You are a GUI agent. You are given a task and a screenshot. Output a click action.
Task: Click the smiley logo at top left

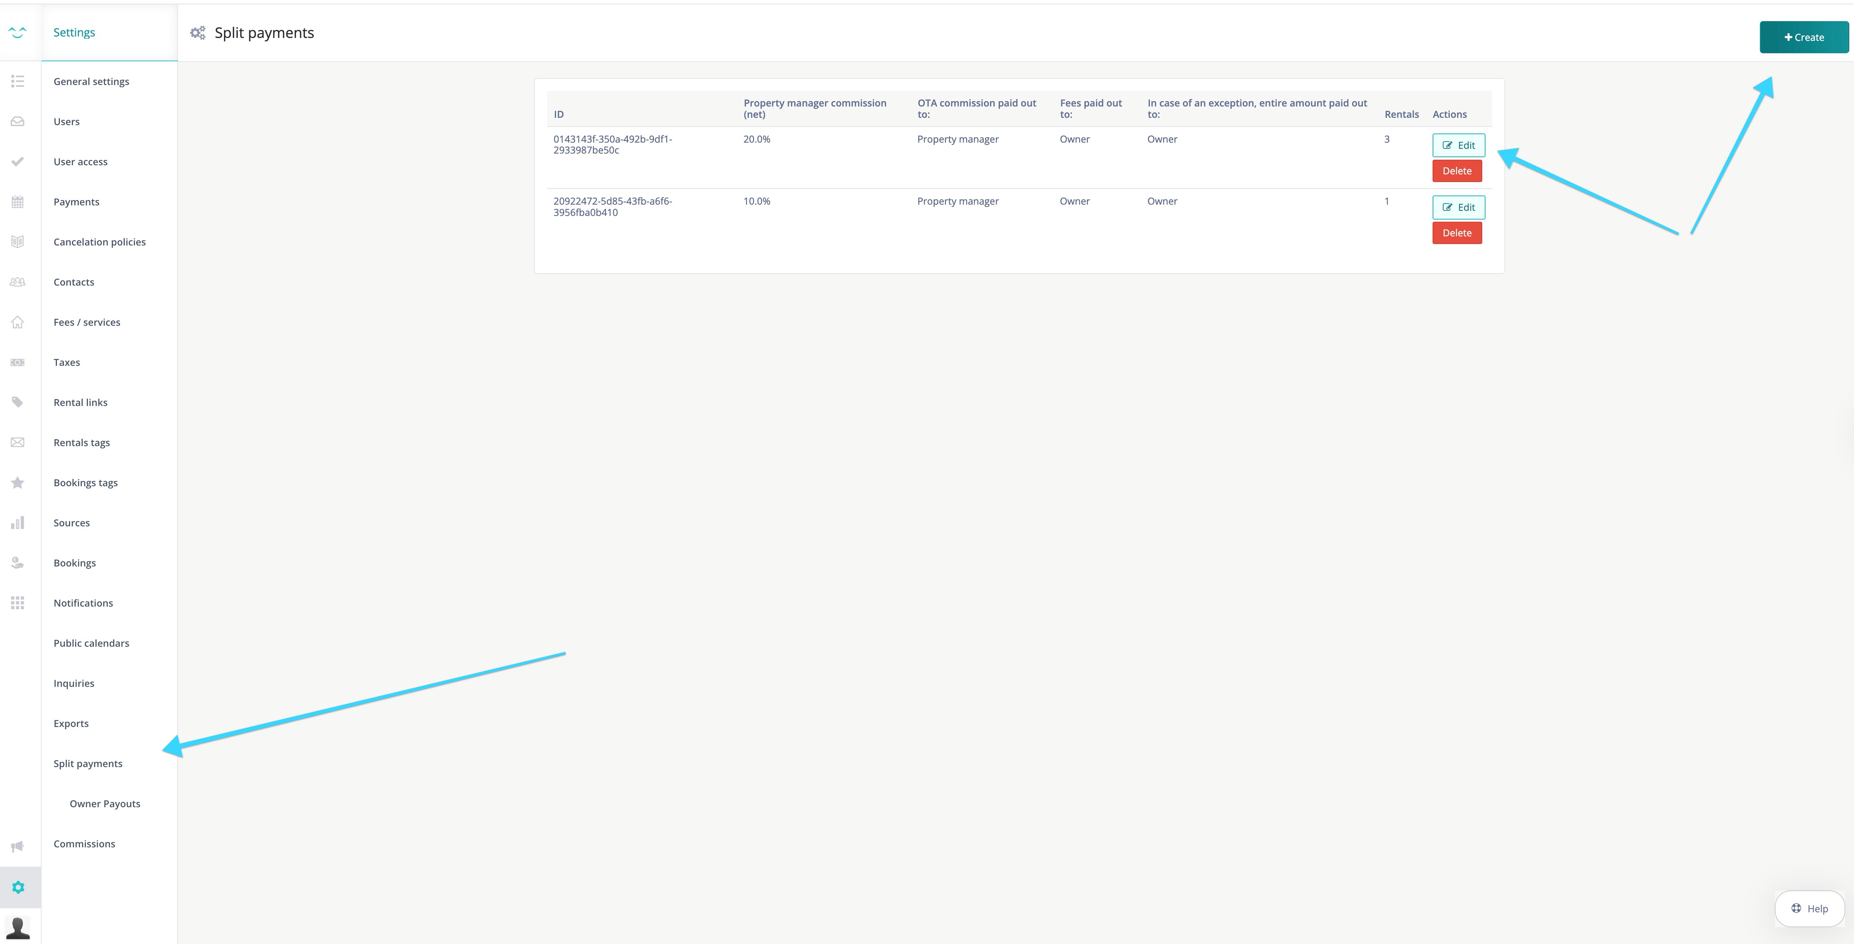[17, 32]
